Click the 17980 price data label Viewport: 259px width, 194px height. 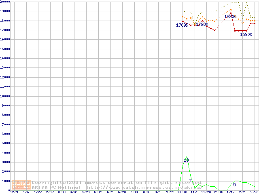tap(202, 25)
